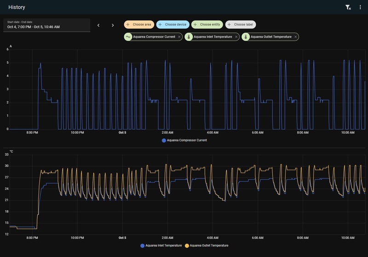Remove Aquarea Compressor Current entity chip
This screenshot has height=257, width=368.
pyautogui.click(x=179, y=37)
